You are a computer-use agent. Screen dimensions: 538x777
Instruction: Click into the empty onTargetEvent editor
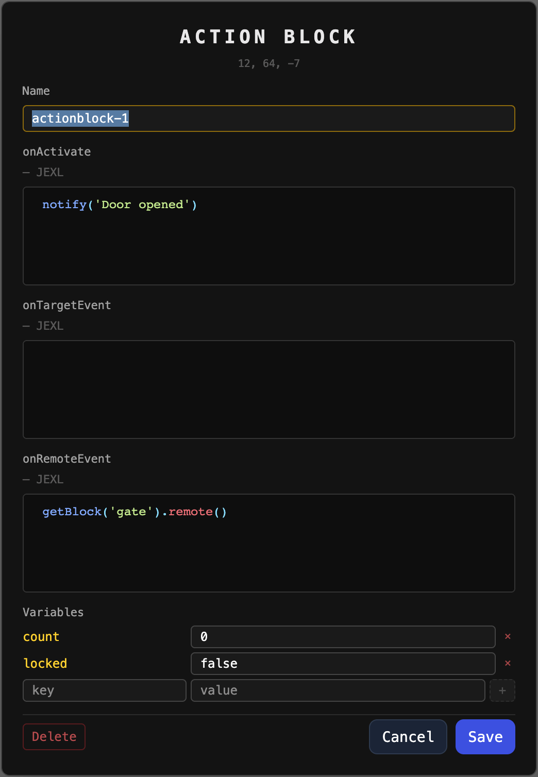click(269, 390)
